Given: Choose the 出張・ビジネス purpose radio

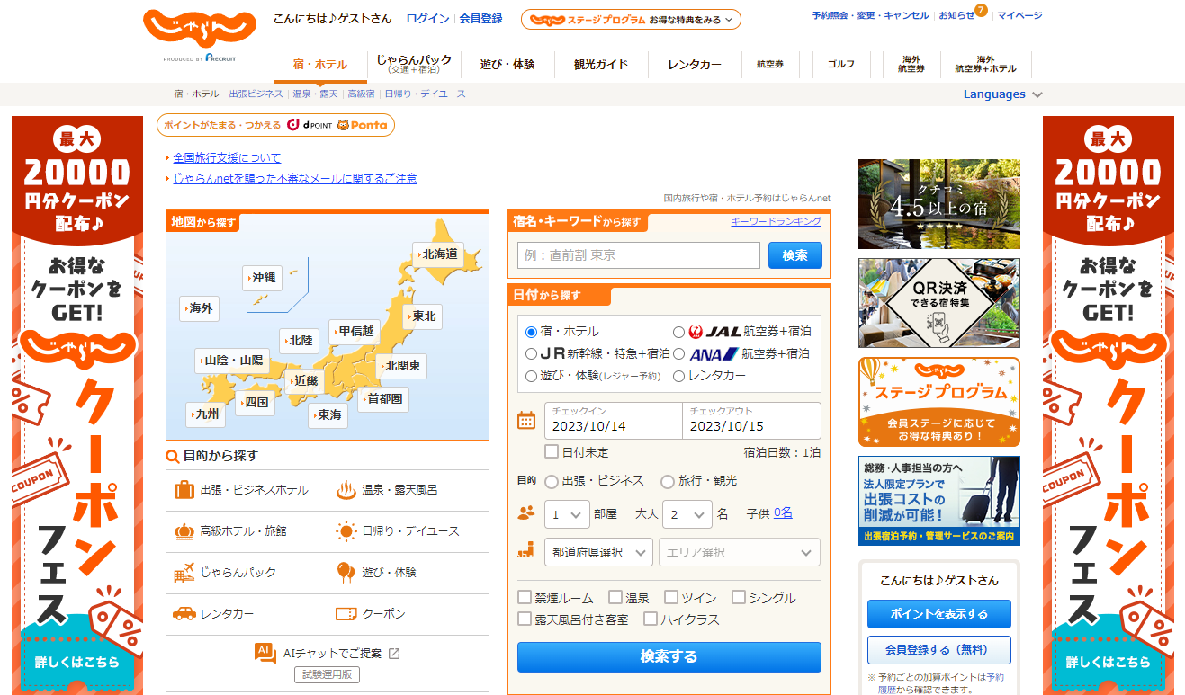Looking at the screenshot, I should (552, 481).
